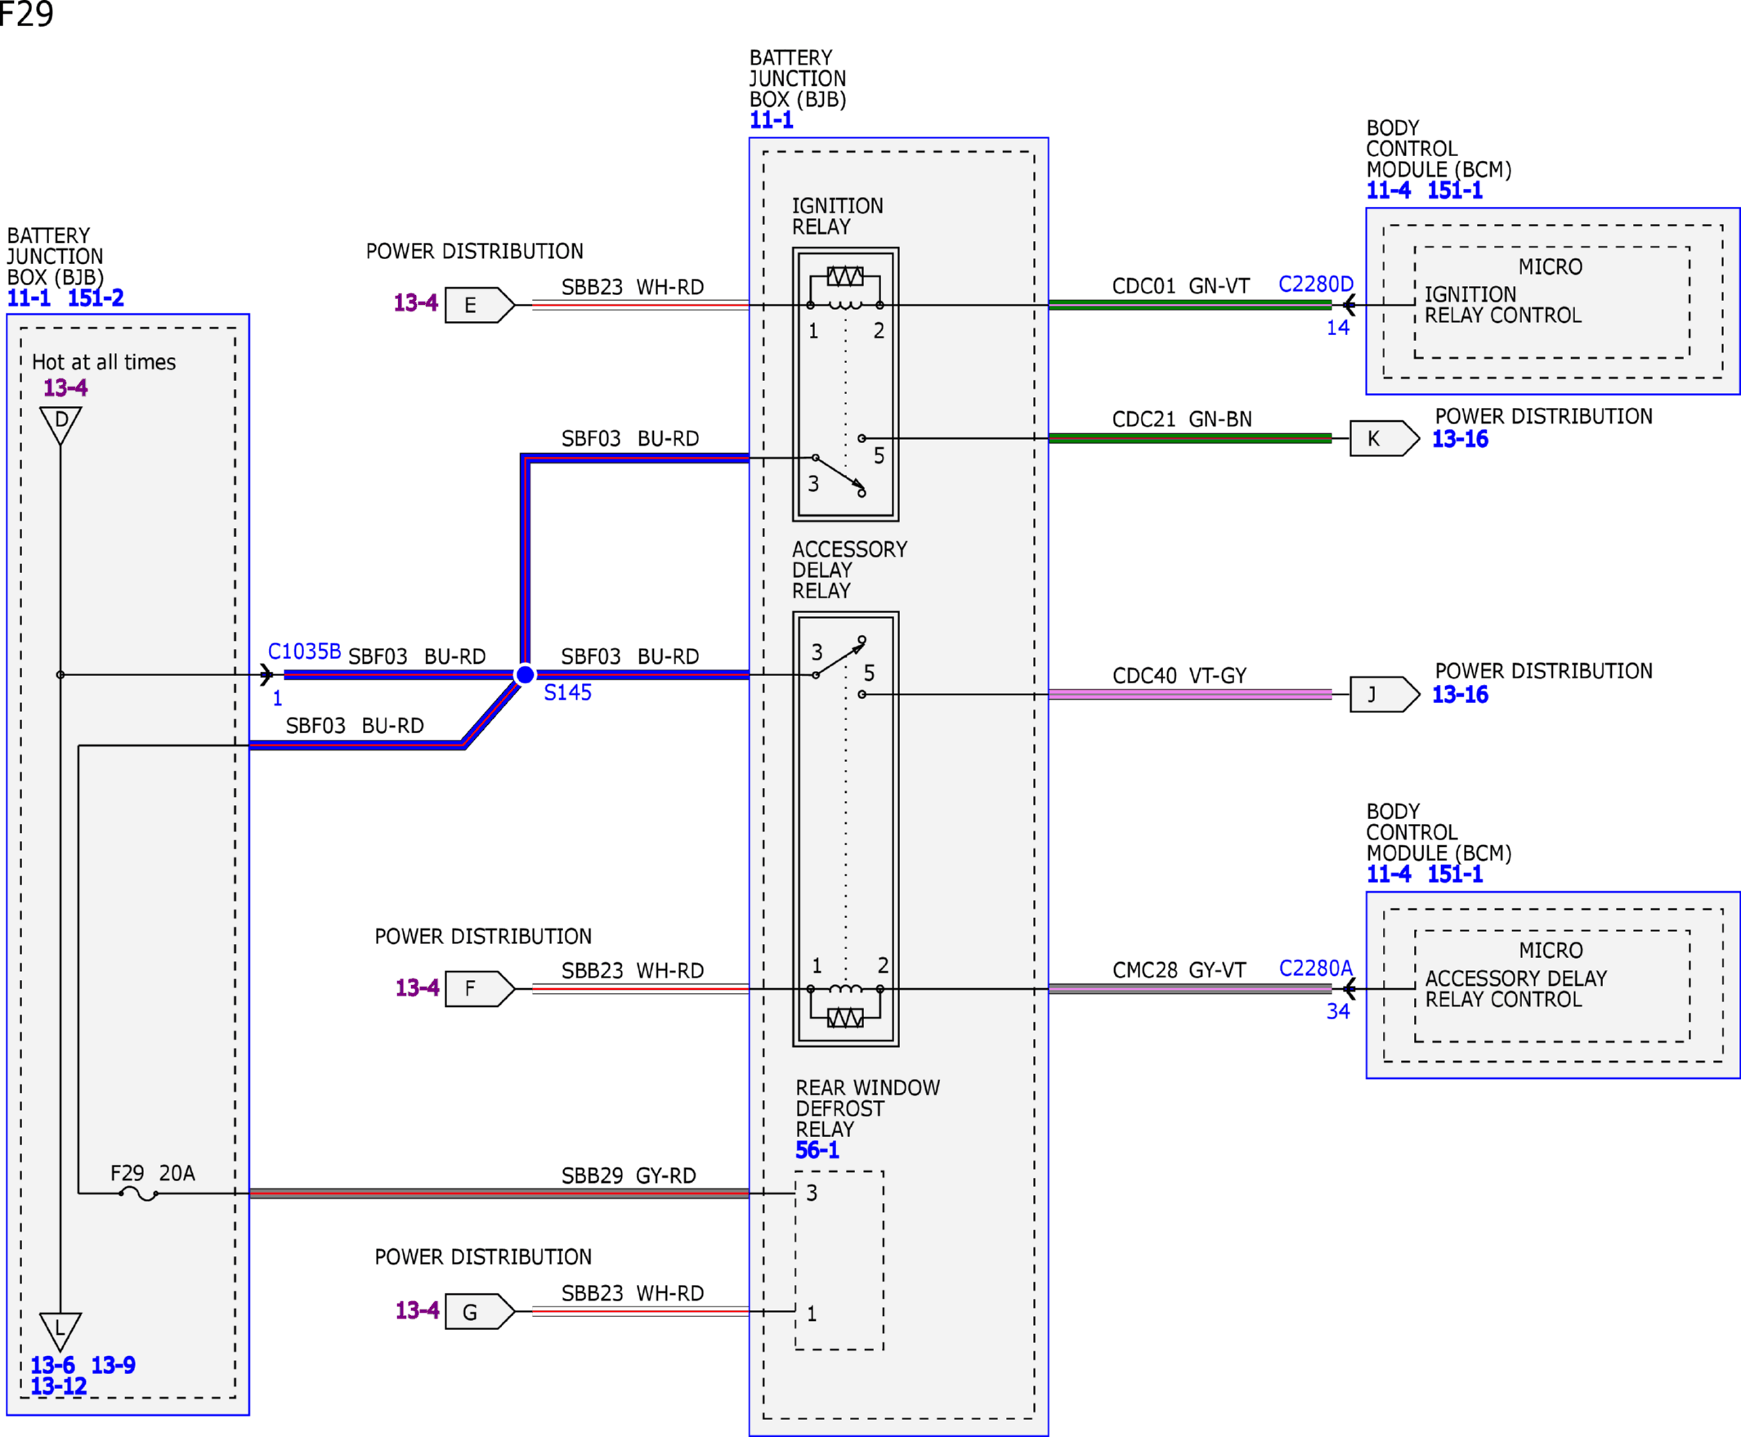Follow the 56-1 rear window defrost link
Viewport: 1741px width, 1437px height.
817,1150
